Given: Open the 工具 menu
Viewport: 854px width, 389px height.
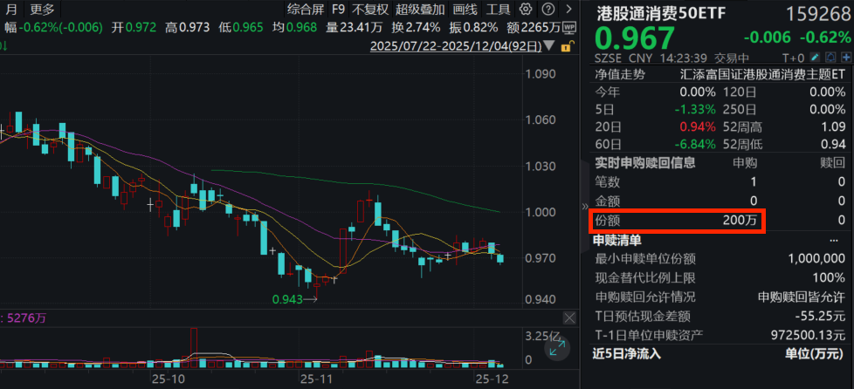Looking at the screenshot, I should pos(498,10).
